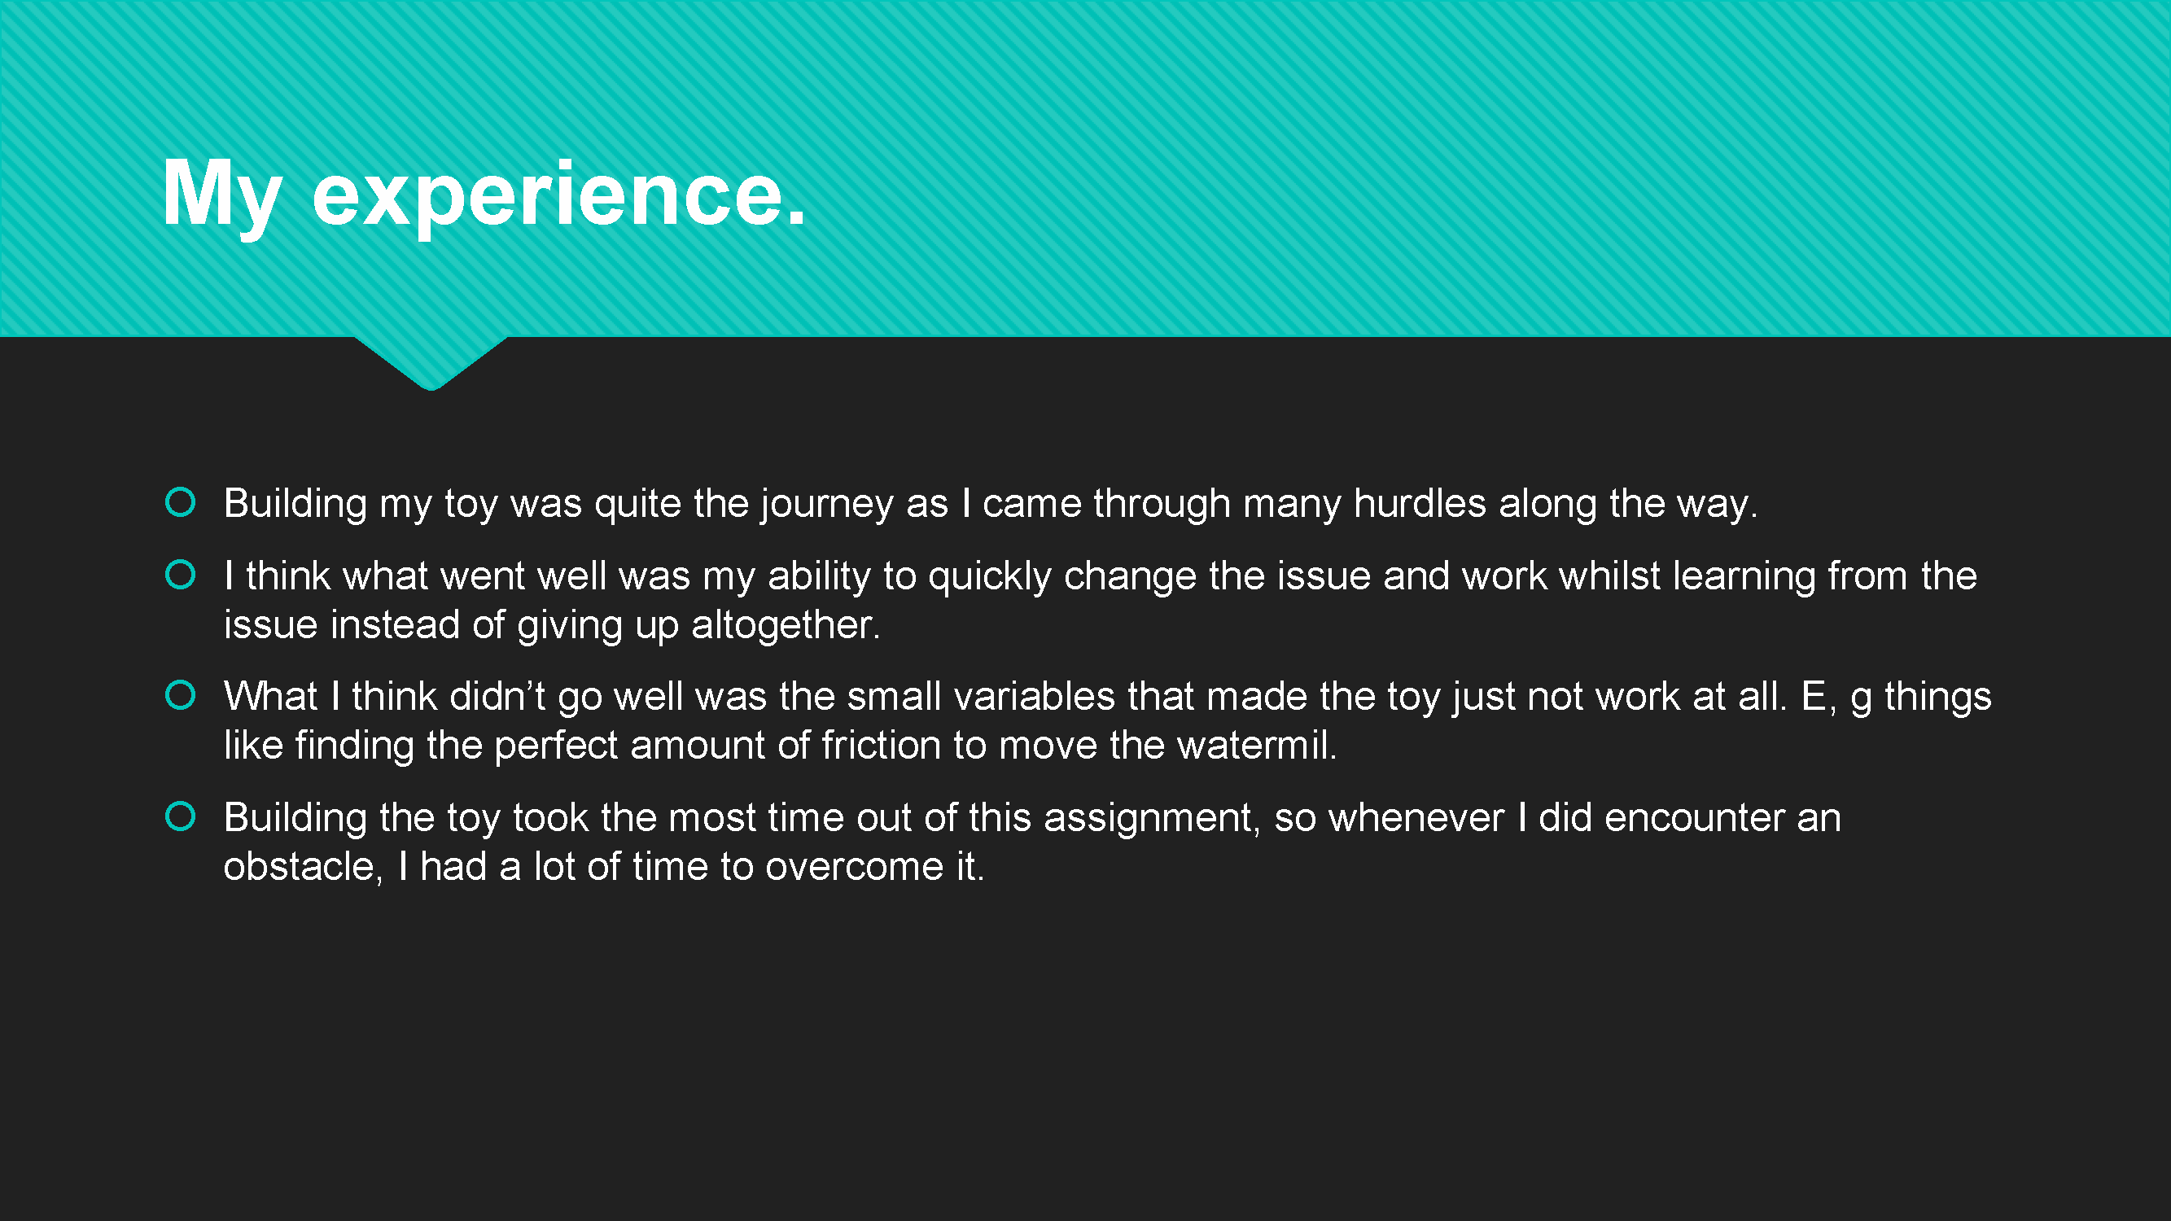Click the word "friction" in the third bullet

pos(881,745)
